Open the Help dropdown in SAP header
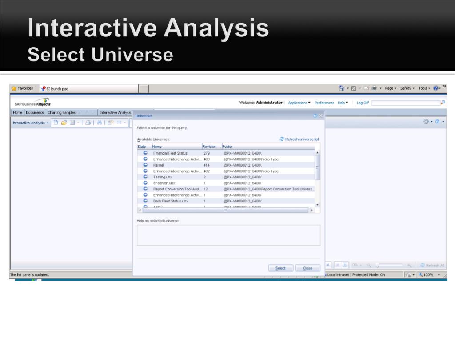455x341 pixels. pos(343,103)
